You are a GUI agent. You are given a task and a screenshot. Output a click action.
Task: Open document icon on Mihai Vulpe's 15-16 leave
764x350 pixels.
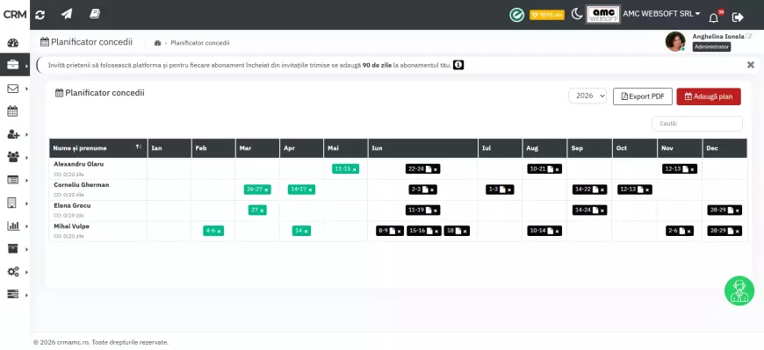[x=429, y=232]
